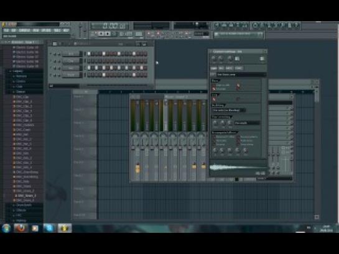The image size is (339, 254).
Task: Switch to INS tab in Channel settings
Action: 221,68
